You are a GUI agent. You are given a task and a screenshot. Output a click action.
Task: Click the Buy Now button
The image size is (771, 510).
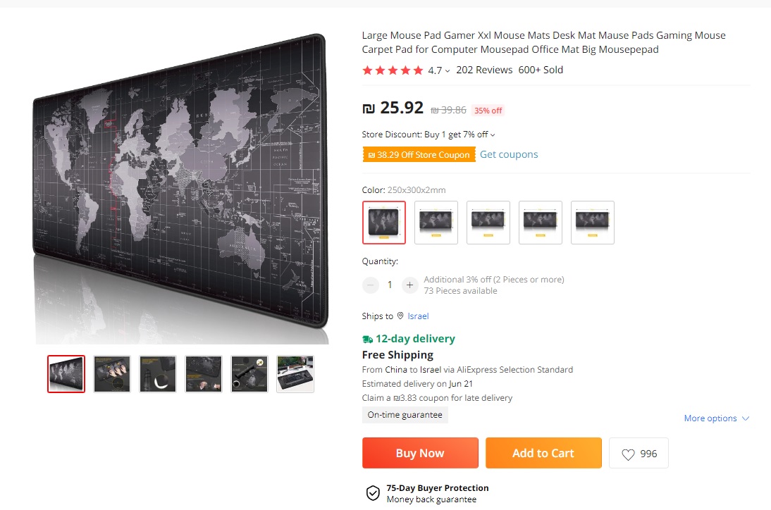pos(421,453)
